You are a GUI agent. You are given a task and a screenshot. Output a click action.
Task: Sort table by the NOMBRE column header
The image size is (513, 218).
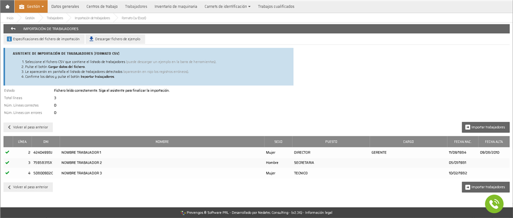[162, 142]
